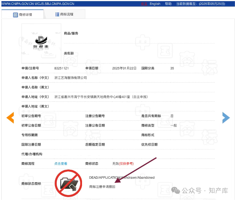Click applicant name 浙江艺海服饰有限公司
This screenshot has height=203, width=235.
click(x=71, y=78)
